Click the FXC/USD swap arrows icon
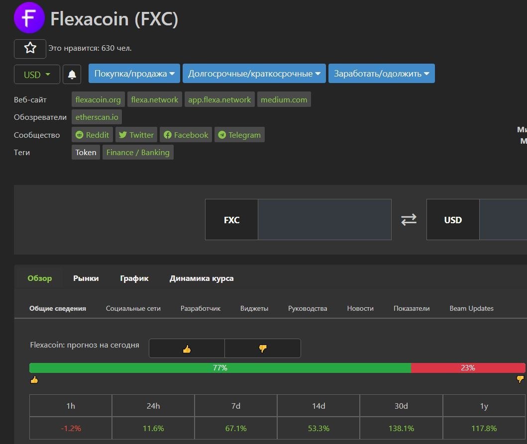The width and height of the screenshot is (527, 444). pos(409,220)
